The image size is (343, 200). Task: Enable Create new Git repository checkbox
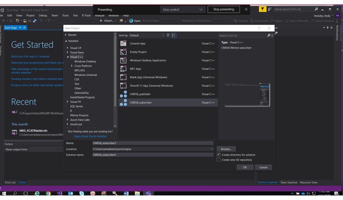[219, 160]
